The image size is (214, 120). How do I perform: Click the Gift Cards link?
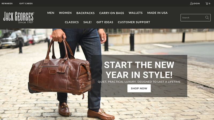pos(26,3)
